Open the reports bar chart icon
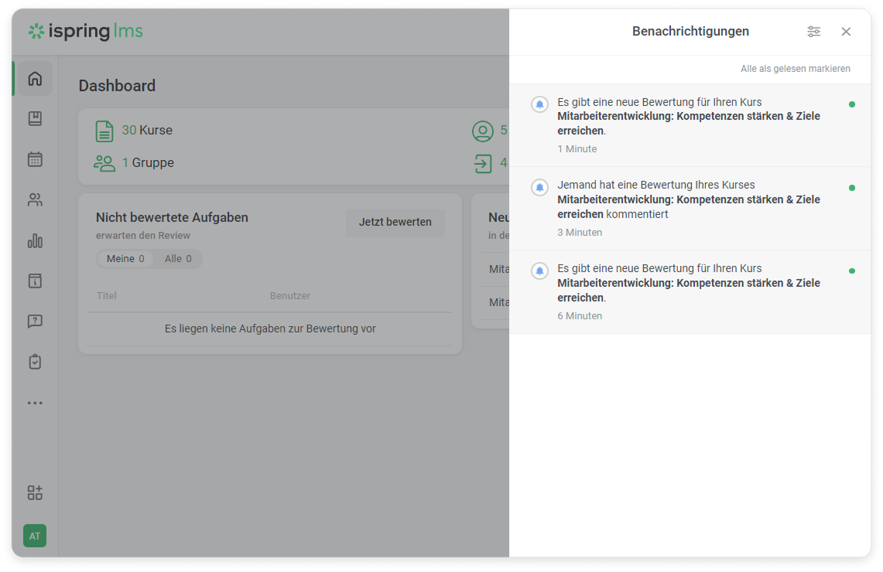883x572 pixels. pyautogui.click(x=35, y=241)
